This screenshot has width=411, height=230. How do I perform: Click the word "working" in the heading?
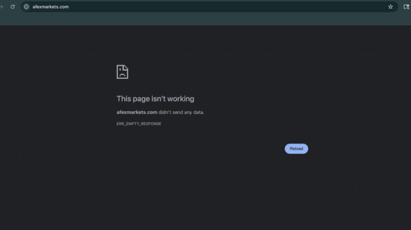pos(181,99)
